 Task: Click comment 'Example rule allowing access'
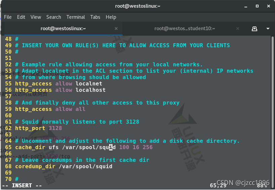coord(109,65)
